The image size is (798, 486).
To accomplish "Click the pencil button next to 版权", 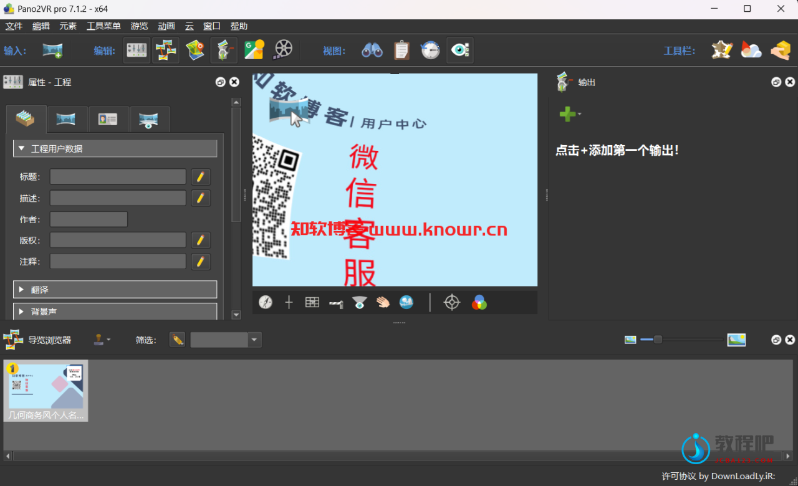I will [201, 241].
